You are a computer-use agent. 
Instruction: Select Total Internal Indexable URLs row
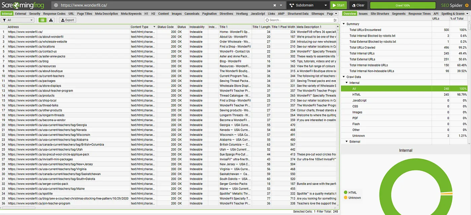click(x=404, y=65)
